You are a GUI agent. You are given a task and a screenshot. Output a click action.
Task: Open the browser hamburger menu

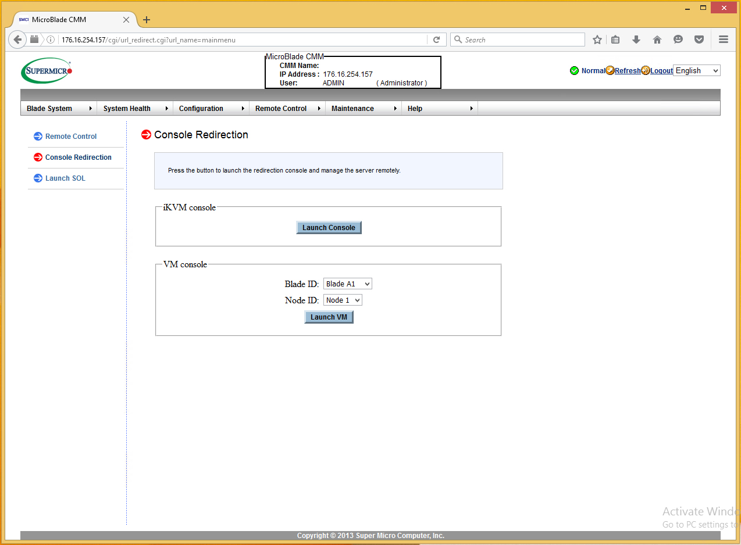pos(724,40)
